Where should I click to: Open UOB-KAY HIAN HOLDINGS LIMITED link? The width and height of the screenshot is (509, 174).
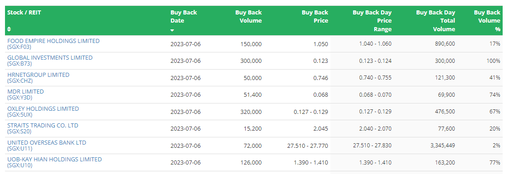54,160
